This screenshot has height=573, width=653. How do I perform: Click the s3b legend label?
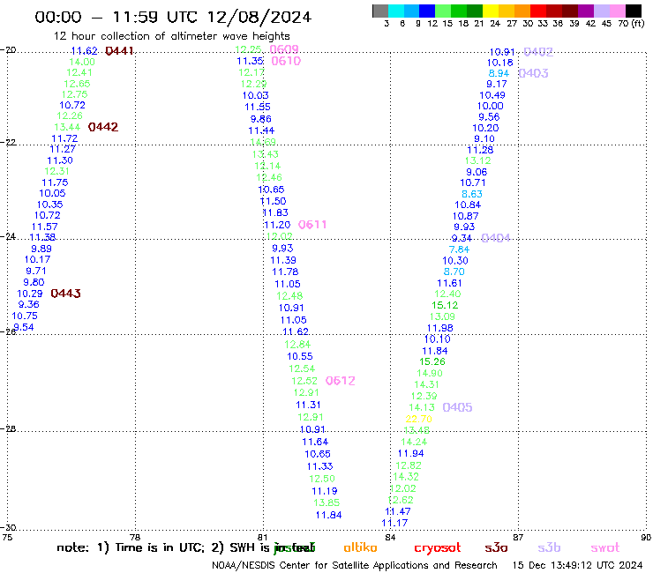(549, 547)
